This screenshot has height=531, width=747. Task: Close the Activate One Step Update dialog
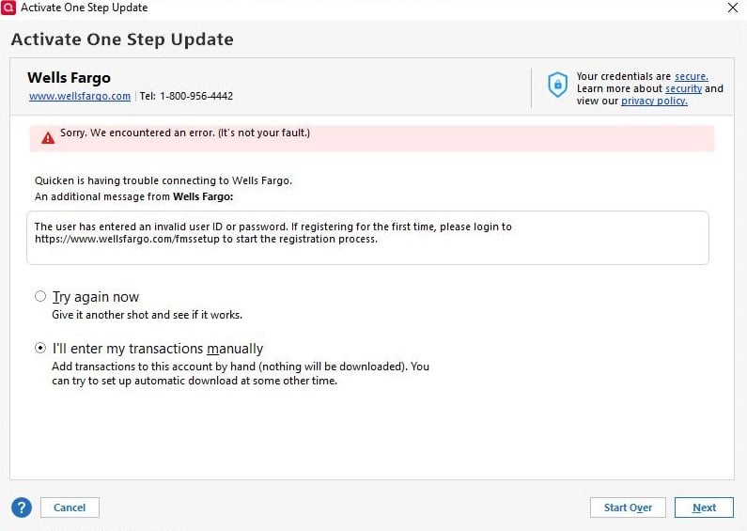tap(733, 8)
